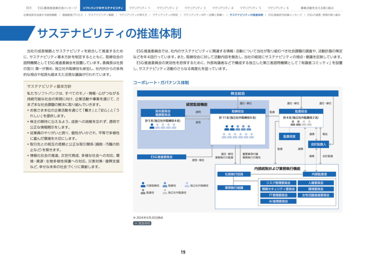
Task: Open マテリアリティの特定 sub-link
Action: point(165,15)
